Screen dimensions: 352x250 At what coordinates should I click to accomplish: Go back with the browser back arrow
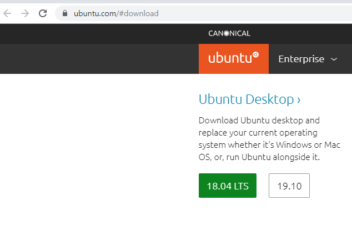(7, 13)
